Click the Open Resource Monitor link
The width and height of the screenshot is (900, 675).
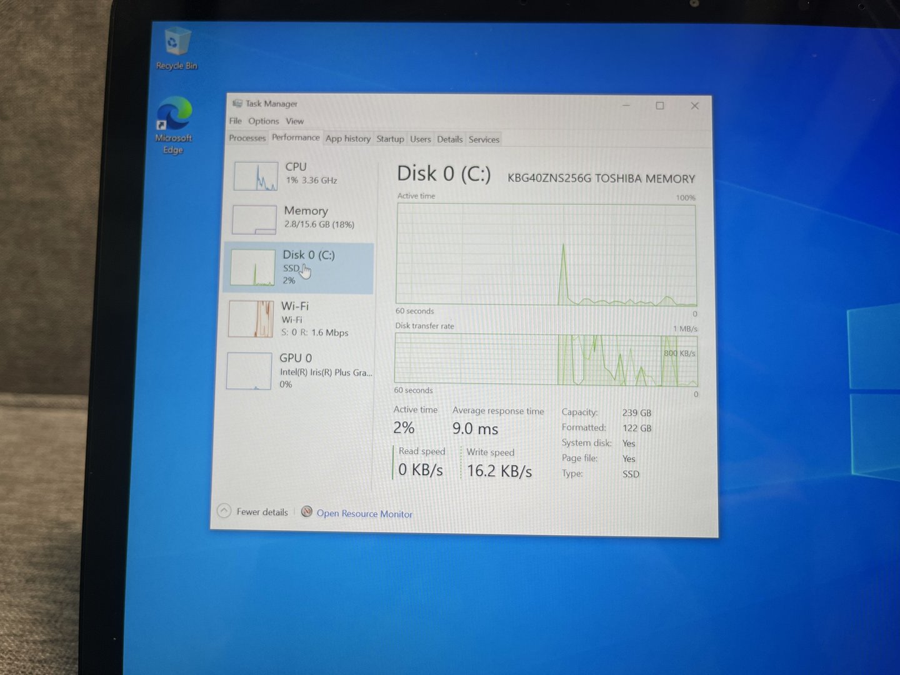(x=364, y=514)
